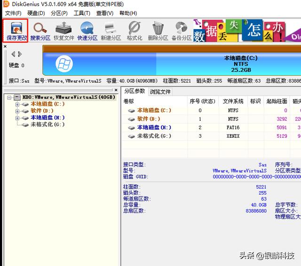Select 本地磁盘(C:) row in partition table
Screen dimensions: 301x266
[211, 110]
